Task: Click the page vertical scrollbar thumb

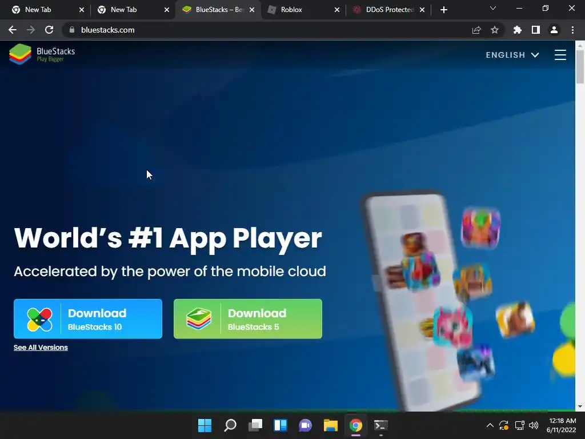Action: point(580,66)
